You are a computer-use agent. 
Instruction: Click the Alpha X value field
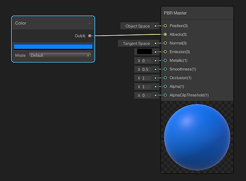point(146,87)
